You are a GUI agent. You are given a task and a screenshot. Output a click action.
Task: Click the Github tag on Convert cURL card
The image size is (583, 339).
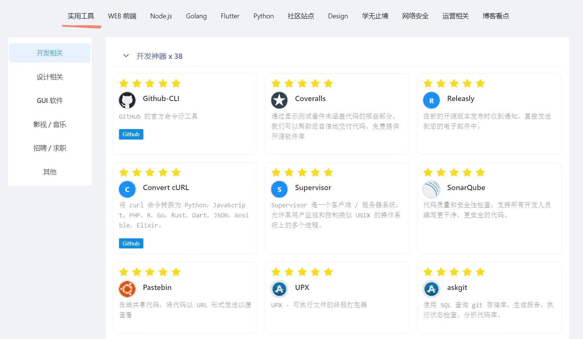pyautogui.click(x=131, y=244)
